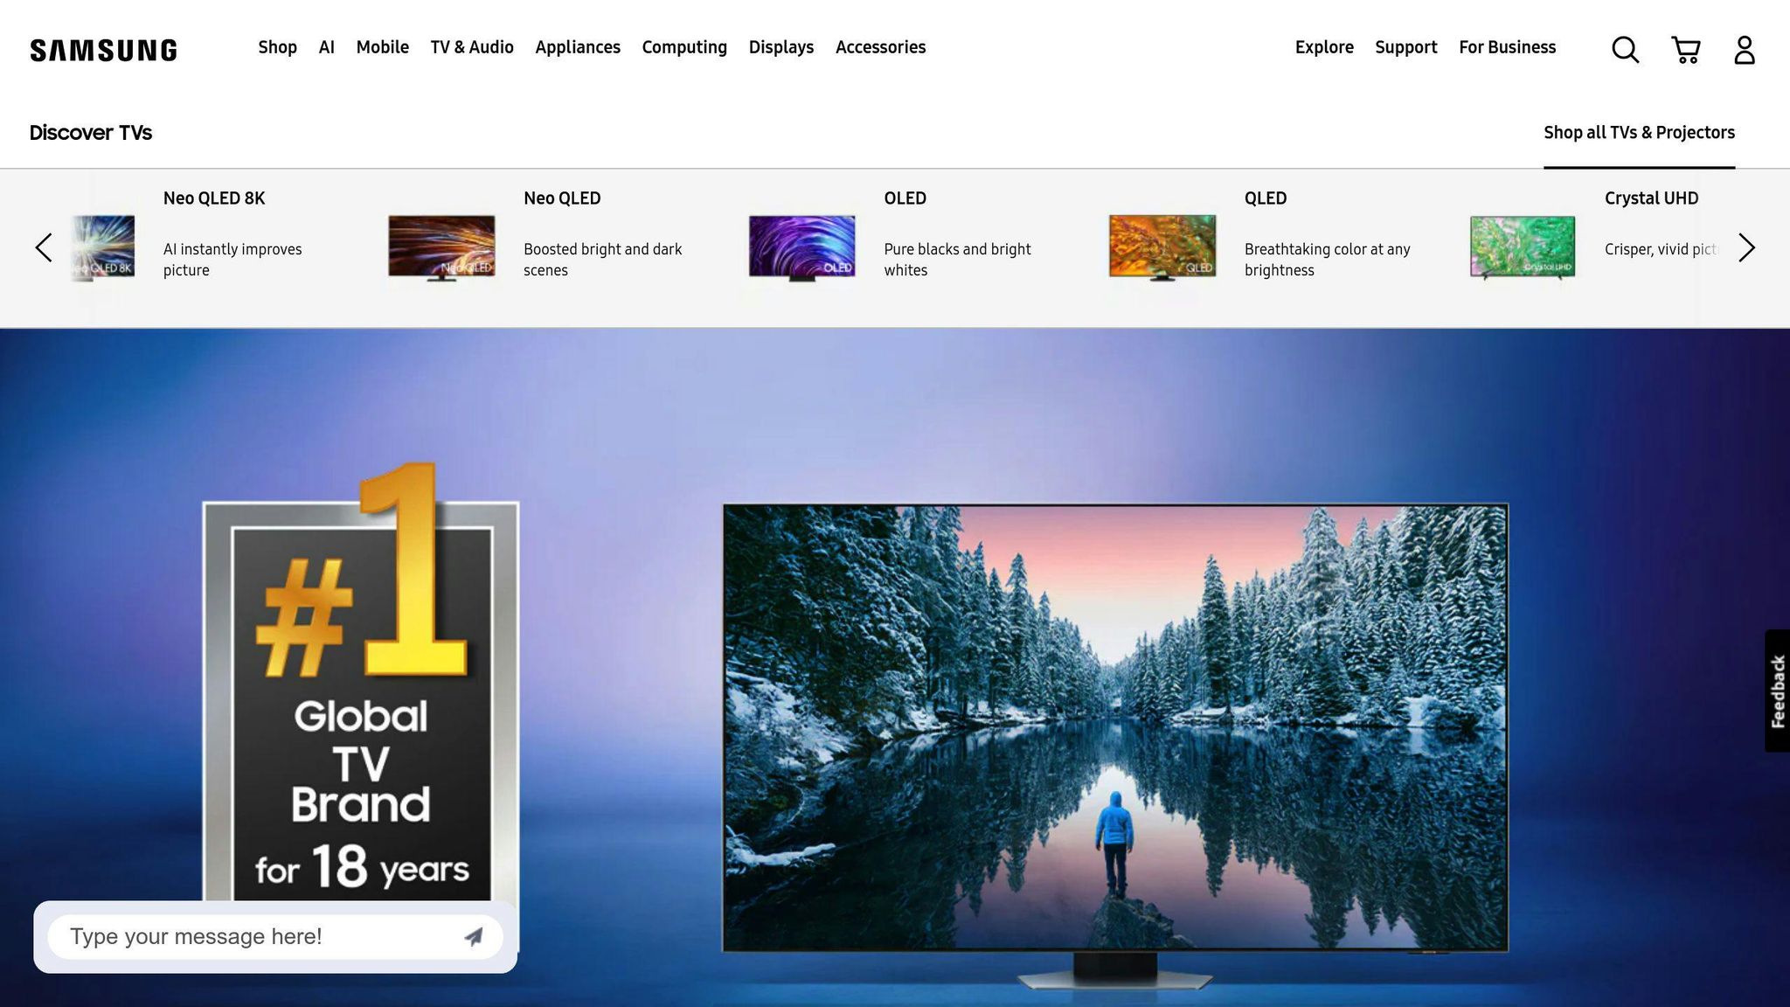Click the green Crystal UHD TV thumbnail
The width and height of the screenshot is (1790, 1007).
pos(1523,248)
